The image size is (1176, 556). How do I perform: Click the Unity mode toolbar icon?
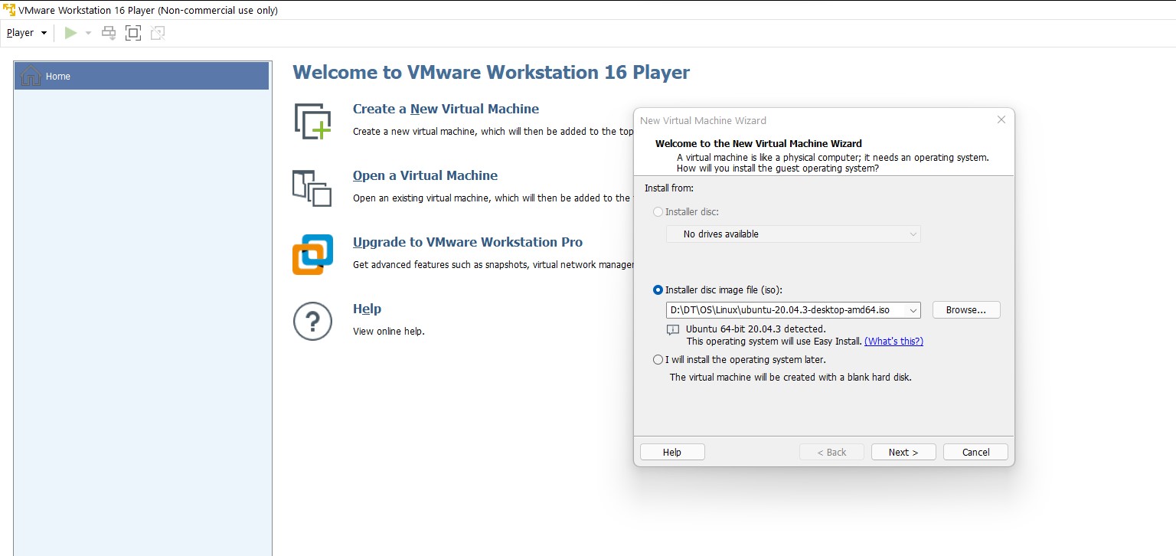158,33
